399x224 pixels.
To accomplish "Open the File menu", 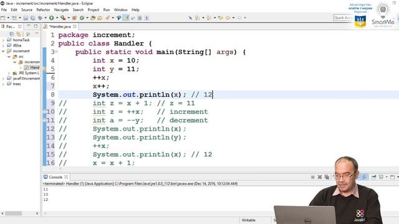I will 4,10.
